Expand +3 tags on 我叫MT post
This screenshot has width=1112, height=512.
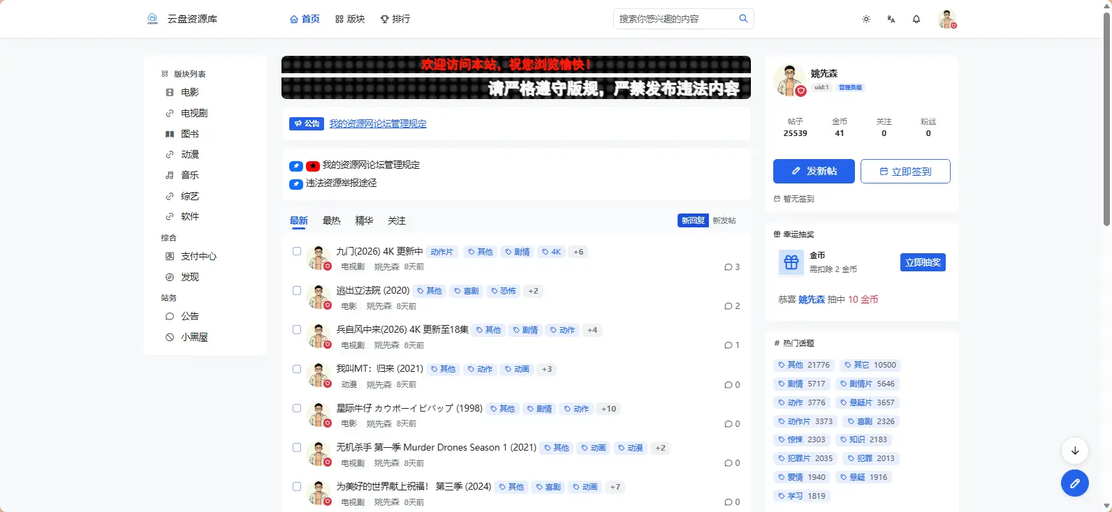(547, 369)
